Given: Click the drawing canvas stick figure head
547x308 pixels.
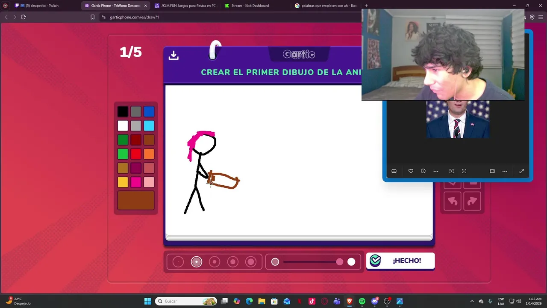Looking at the screenshot, I should click(203, 144).
